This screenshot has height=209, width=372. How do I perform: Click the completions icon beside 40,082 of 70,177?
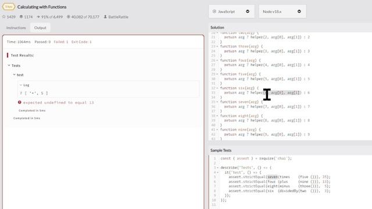[x=69, y=17]
